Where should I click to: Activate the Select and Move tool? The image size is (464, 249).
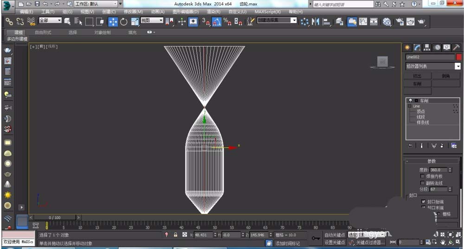click(x=113, y=21)
